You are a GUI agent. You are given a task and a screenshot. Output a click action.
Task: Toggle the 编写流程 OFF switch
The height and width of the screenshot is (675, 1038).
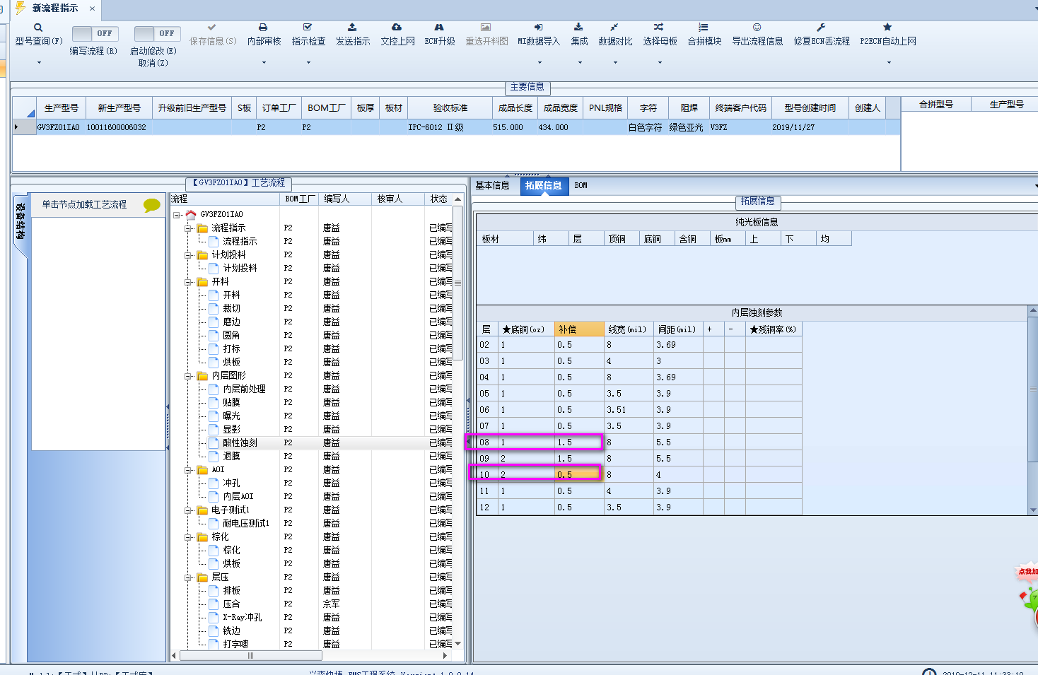[x=95, y=33]
